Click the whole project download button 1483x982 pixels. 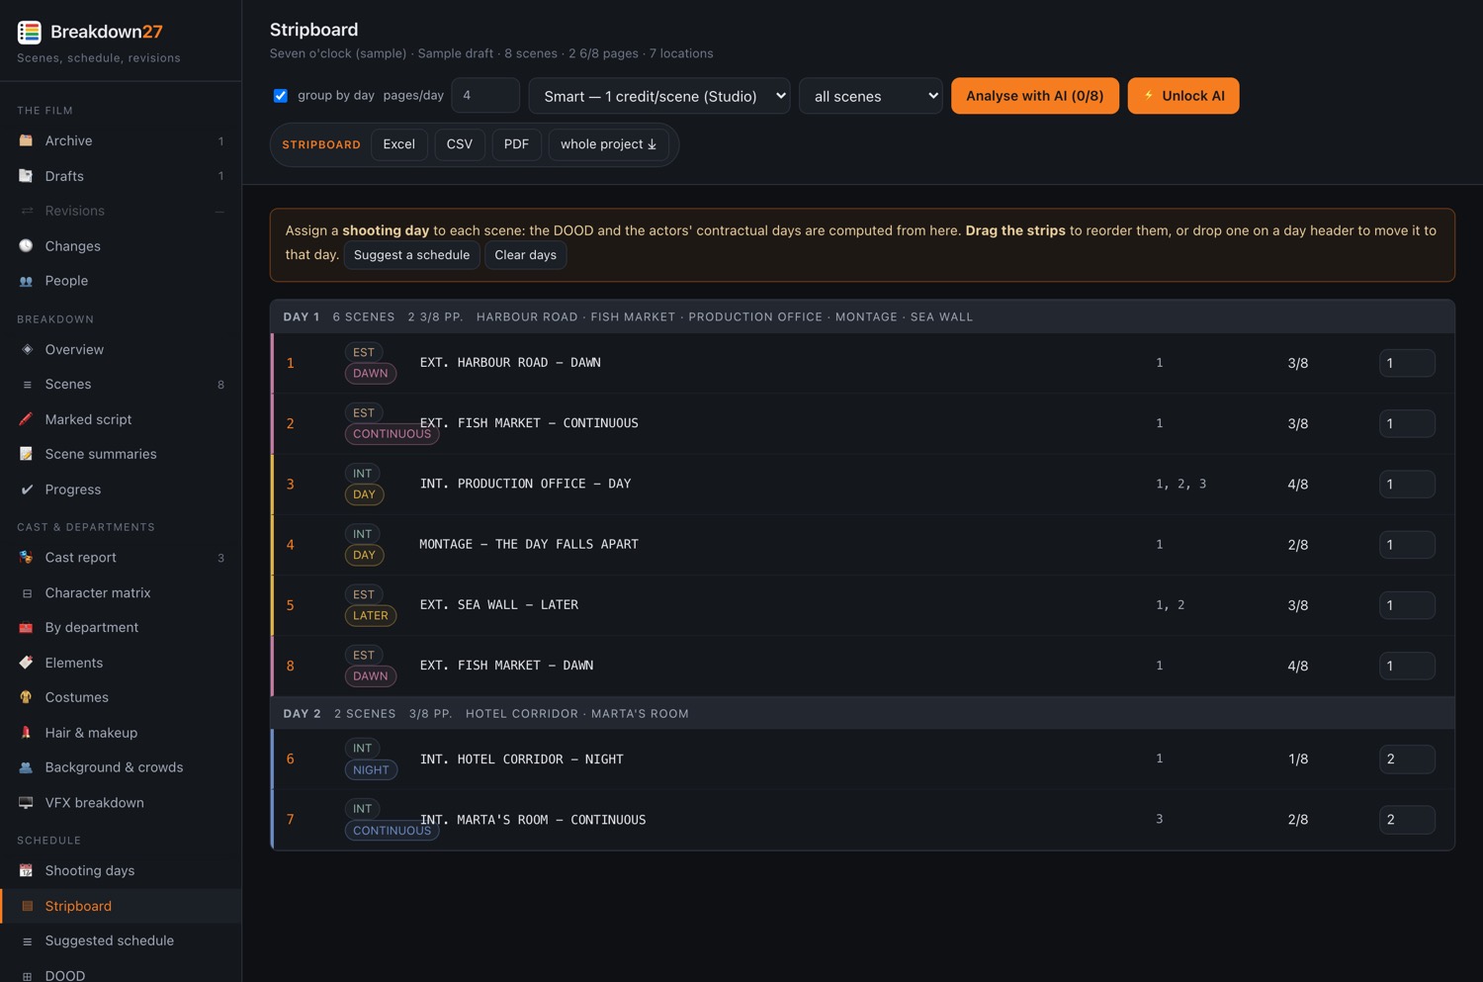click(x=608, y=144)
